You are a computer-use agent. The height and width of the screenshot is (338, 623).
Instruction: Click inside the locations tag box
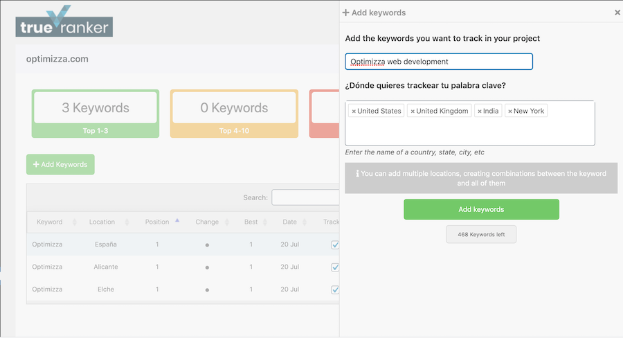(x=469, y=123)
